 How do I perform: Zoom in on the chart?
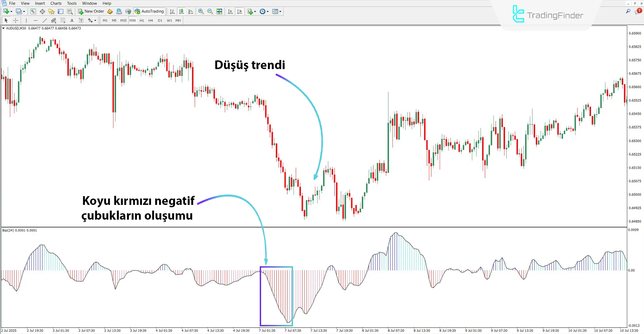[201, 11]
